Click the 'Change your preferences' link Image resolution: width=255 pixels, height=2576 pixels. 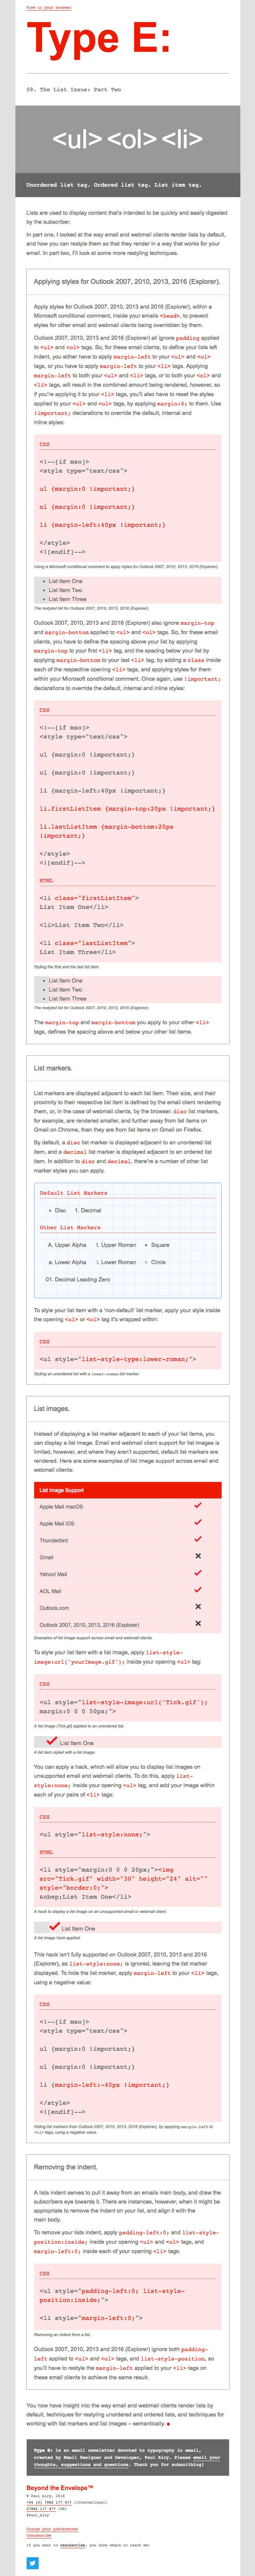pyautogui.click(x=52, y=2529)
